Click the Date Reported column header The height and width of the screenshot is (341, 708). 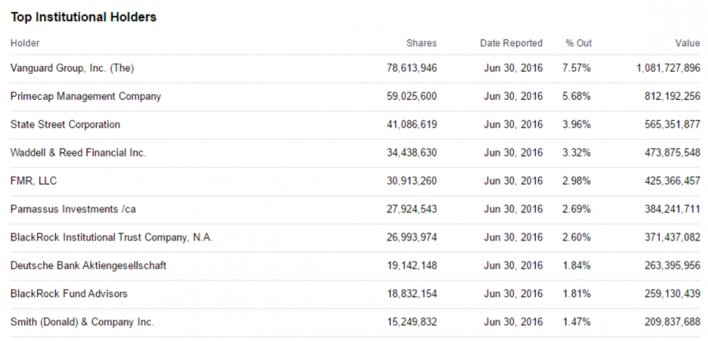(x=511, y=43)
